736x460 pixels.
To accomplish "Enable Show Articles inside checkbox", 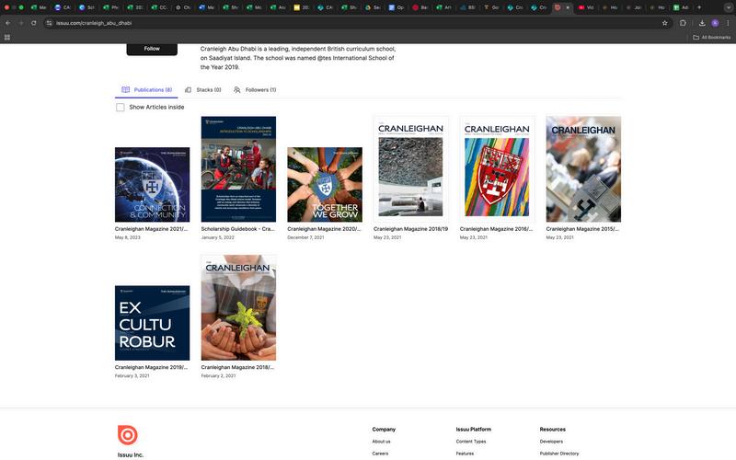I will [x=121, y=107].
